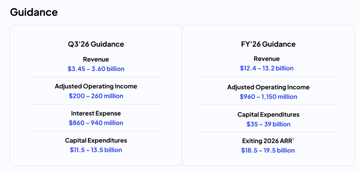
Task: Click FY'26 Capital Expenditures label
Action: click(x=269, y=115)
